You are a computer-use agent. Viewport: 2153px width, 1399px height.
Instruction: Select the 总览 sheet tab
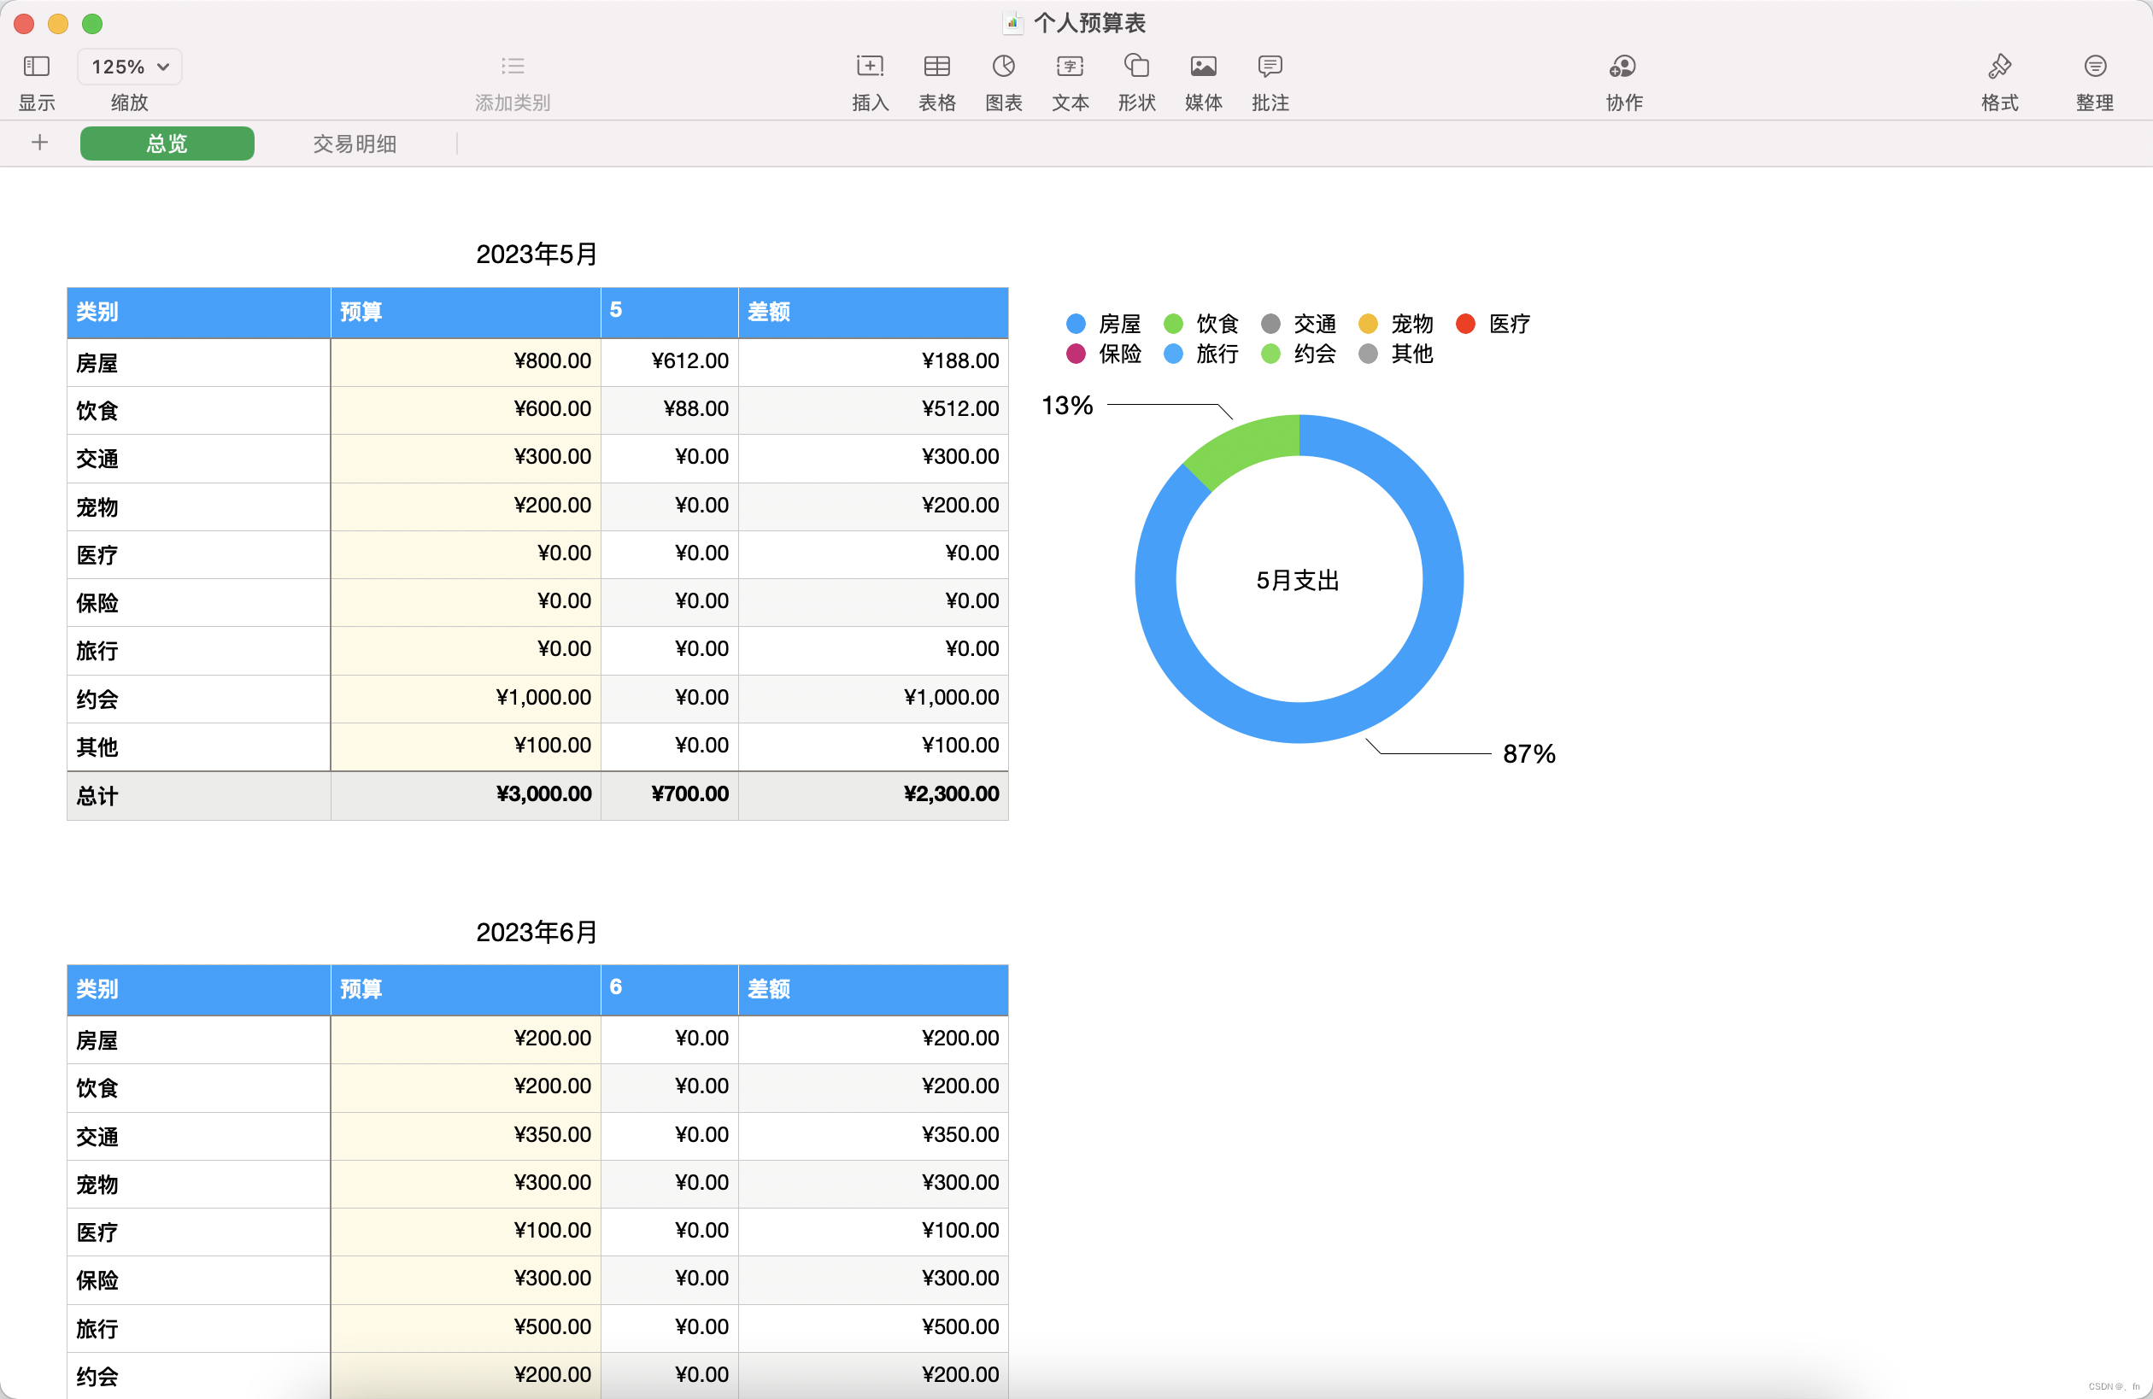pos(167,143)
